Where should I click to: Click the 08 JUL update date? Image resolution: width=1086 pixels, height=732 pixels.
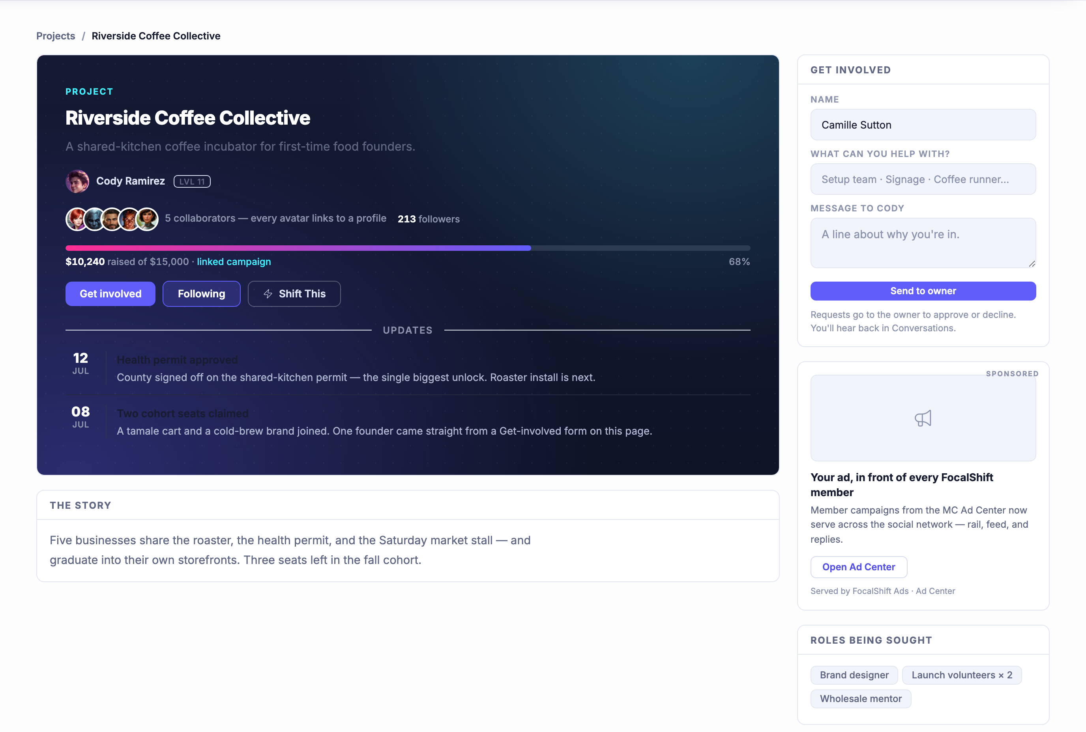[x=81, y=417]
